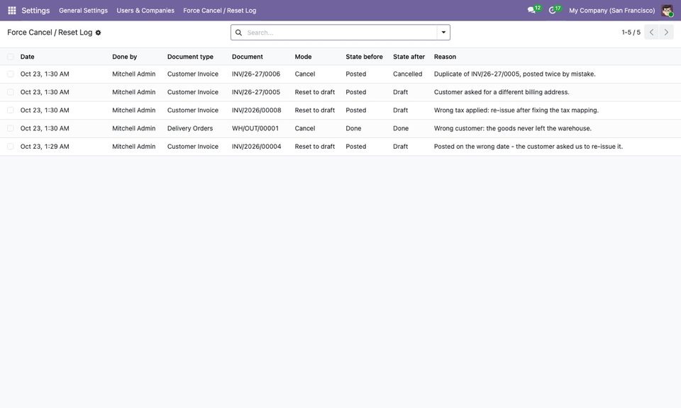
Task: Open the Users & Companies menu
Action: [x=145, y=11]
